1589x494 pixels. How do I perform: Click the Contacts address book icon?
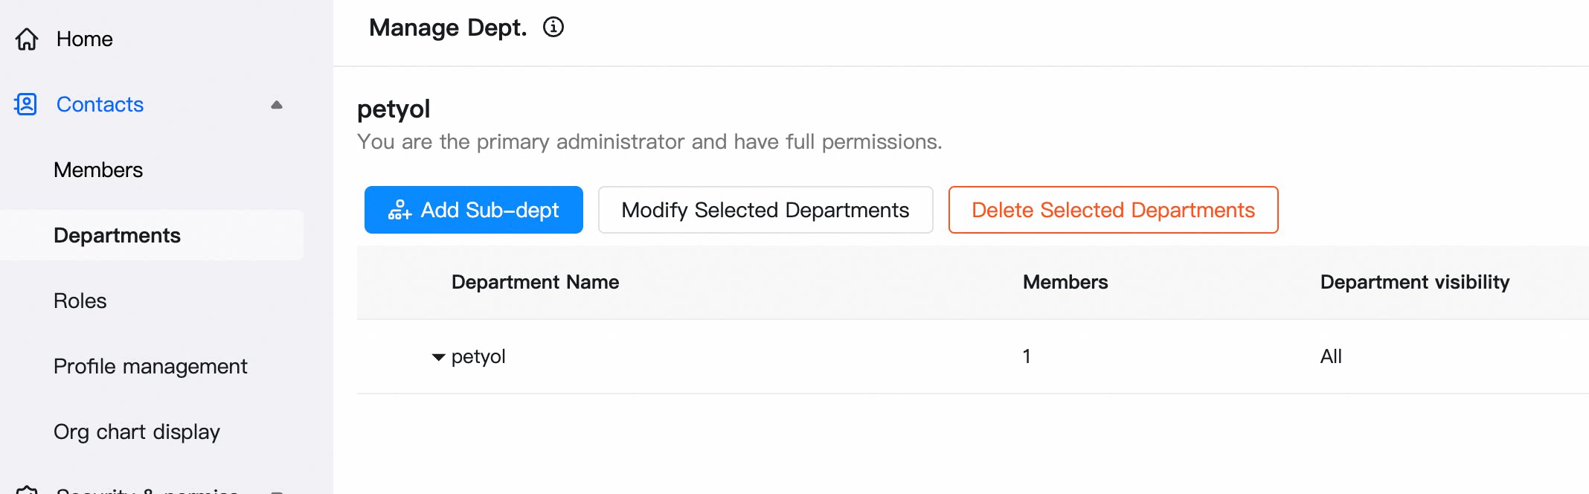(26, 104)
